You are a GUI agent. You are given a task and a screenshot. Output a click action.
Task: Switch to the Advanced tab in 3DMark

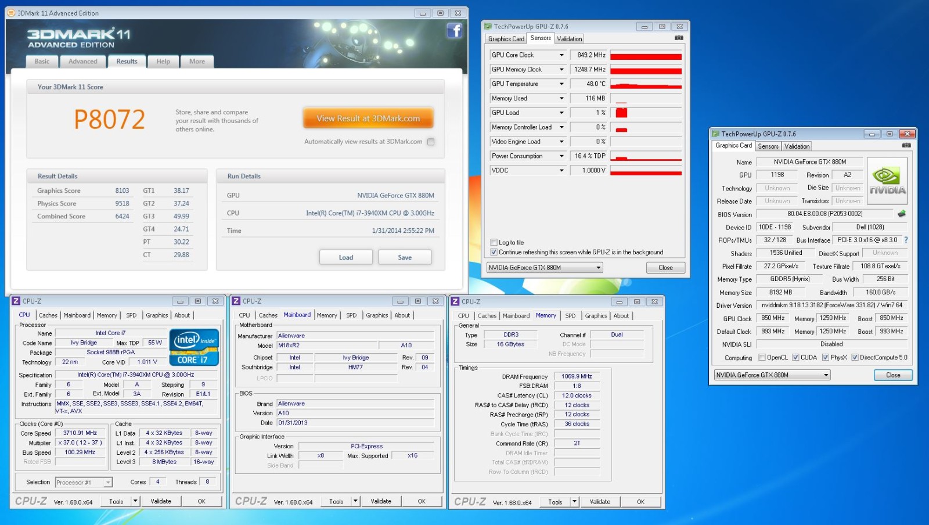(83, 62)
